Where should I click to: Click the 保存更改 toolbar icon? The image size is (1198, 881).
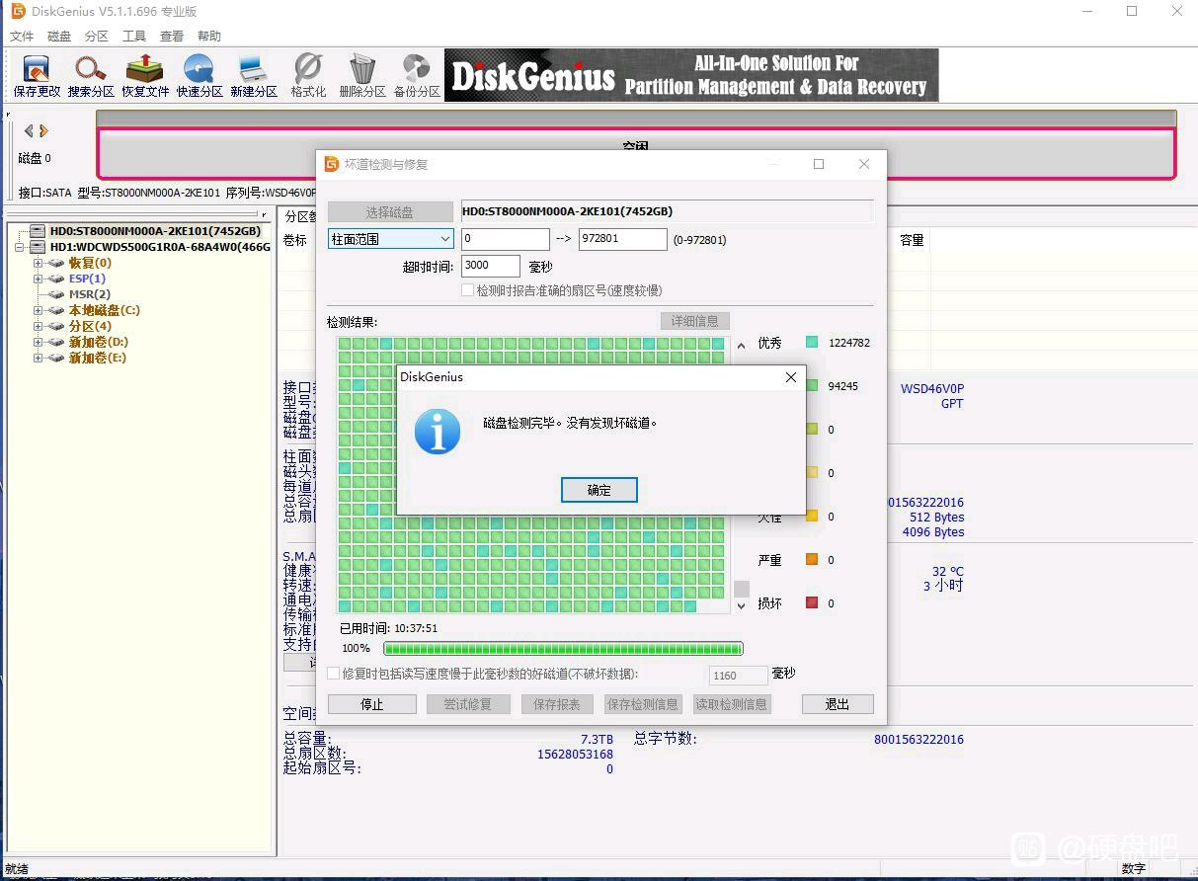coord(37,75)
